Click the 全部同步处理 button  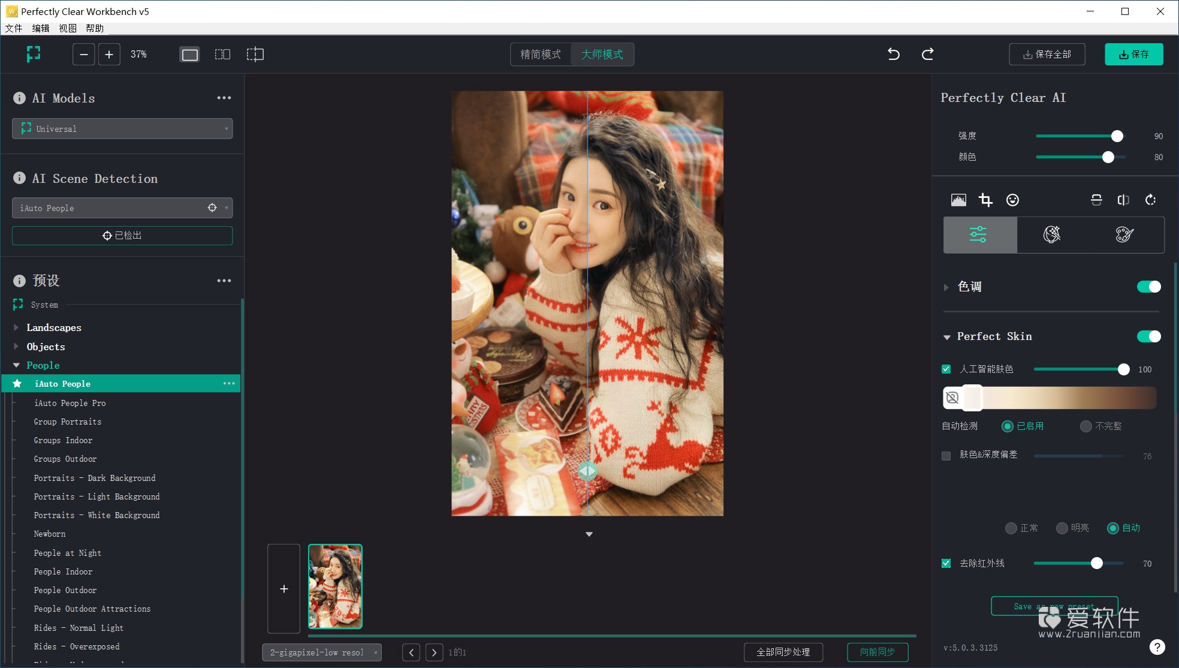click(783, 652)
